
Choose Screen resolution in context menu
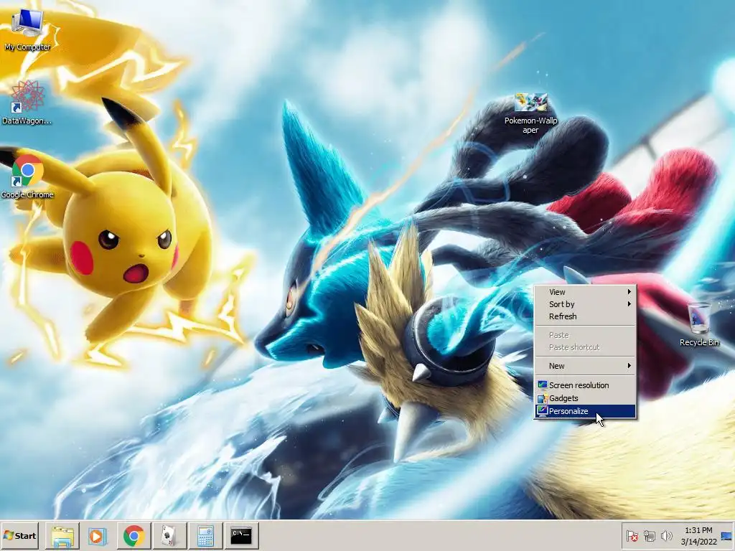pos(586,385)
